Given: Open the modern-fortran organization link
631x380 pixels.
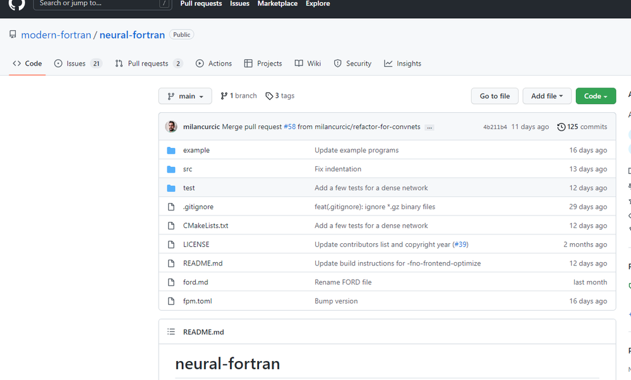Looking at the screenshot, I should pyautogui.click(x=56, y=35).
